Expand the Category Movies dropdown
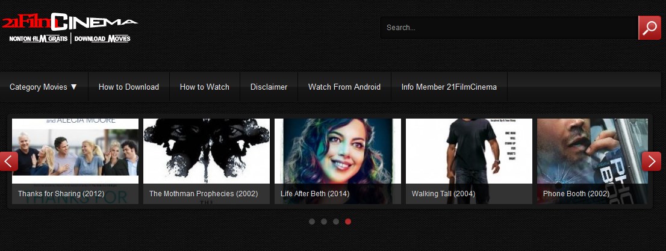 (44, 87)
